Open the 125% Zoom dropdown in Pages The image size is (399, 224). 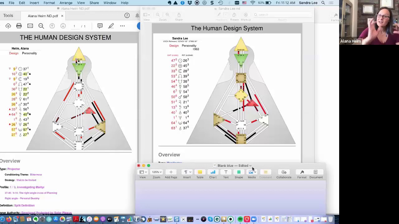coord(156,172)
